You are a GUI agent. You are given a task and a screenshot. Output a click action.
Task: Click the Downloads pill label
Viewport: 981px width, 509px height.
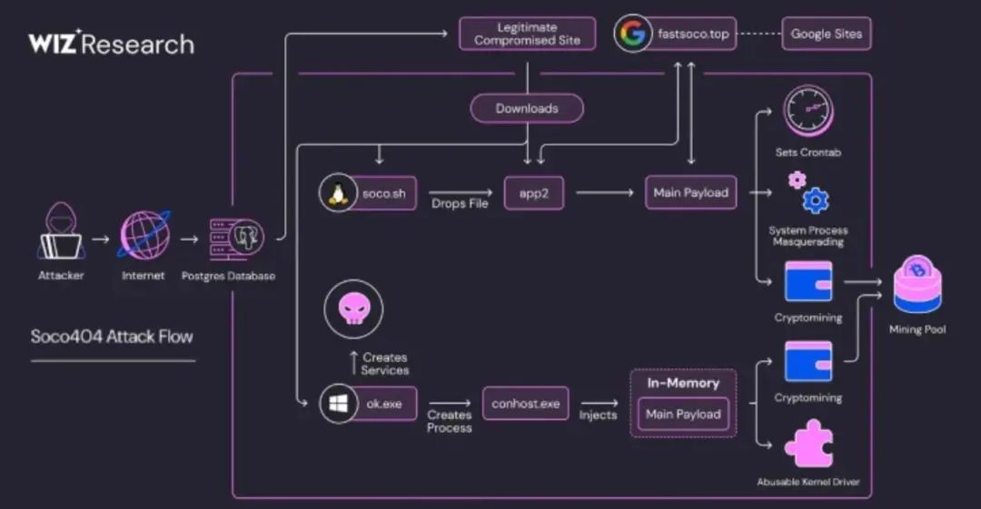527,108
